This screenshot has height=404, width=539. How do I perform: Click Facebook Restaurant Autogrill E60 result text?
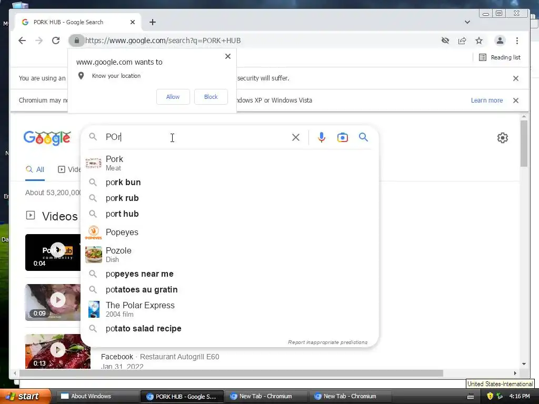(160, 357)
